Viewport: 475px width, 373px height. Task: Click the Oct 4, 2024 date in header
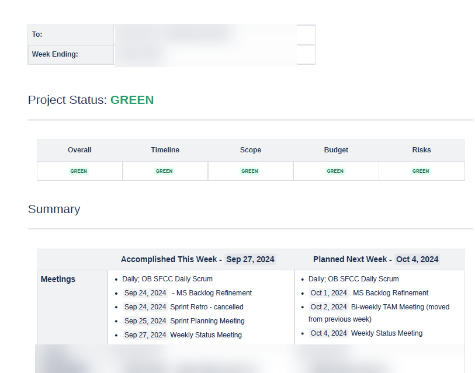point(417,259)
